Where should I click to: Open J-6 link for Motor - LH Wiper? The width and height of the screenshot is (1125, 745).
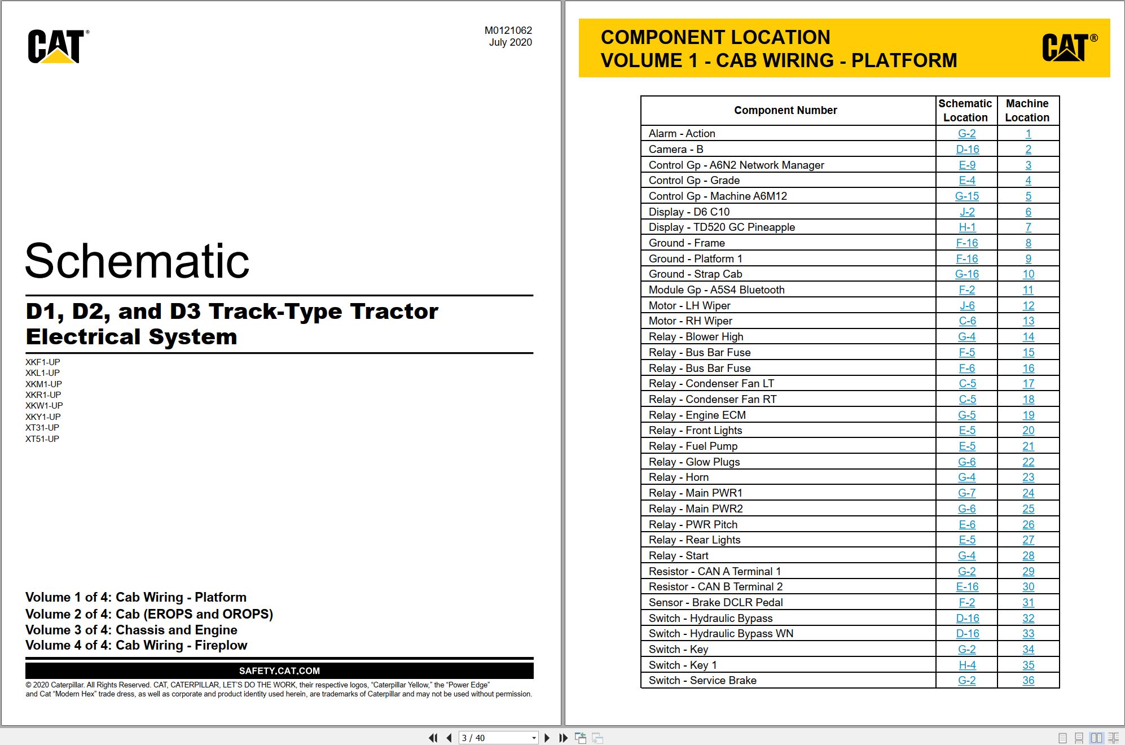click(x=966, y=305)
